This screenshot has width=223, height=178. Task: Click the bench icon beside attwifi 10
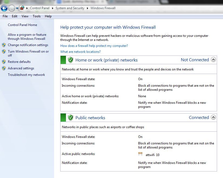coord(140,154)
